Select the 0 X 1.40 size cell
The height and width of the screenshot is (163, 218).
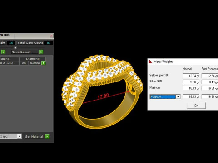[10, 63]
